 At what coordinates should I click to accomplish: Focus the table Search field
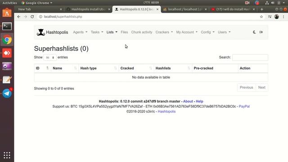pos(250,57)
